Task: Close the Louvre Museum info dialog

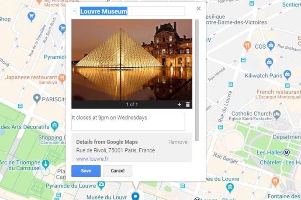Action: point(199,8)
